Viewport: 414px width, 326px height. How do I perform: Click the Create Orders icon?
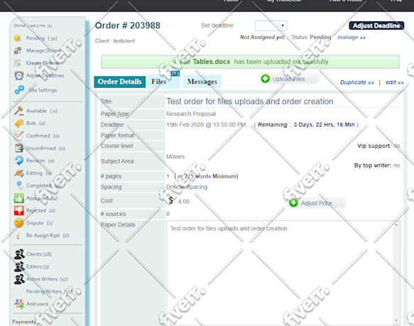coord(18,63)
